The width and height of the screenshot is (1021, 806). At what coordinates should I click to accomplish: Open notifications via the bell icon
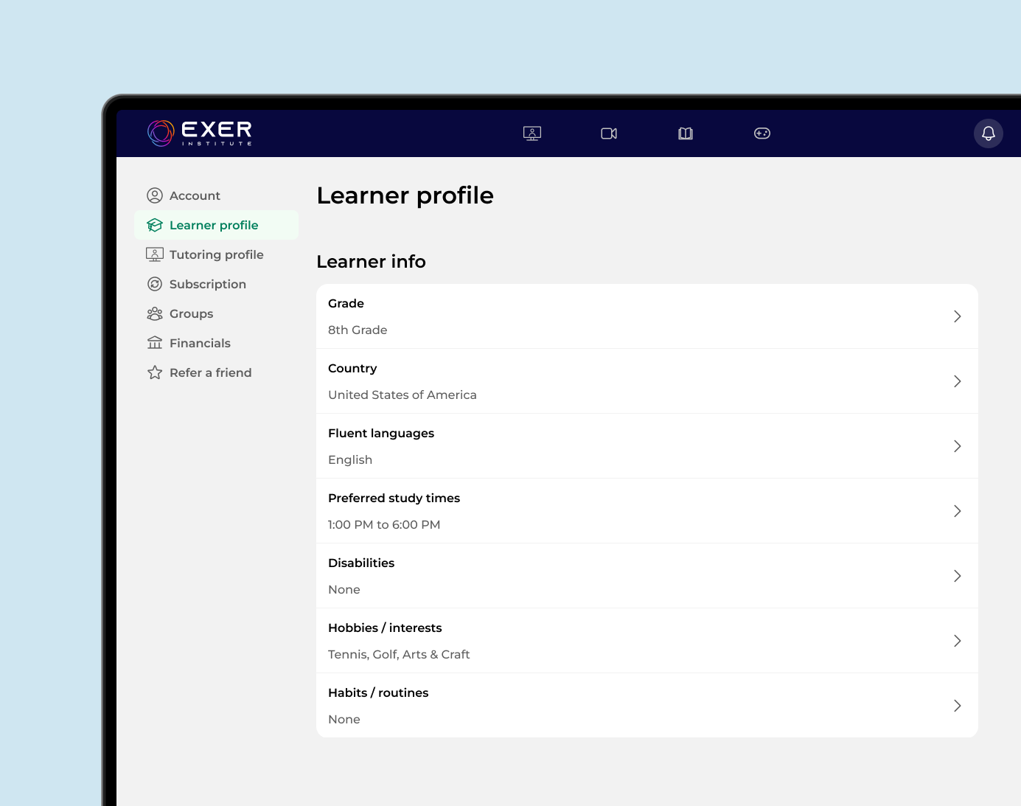tap(989, 133)
